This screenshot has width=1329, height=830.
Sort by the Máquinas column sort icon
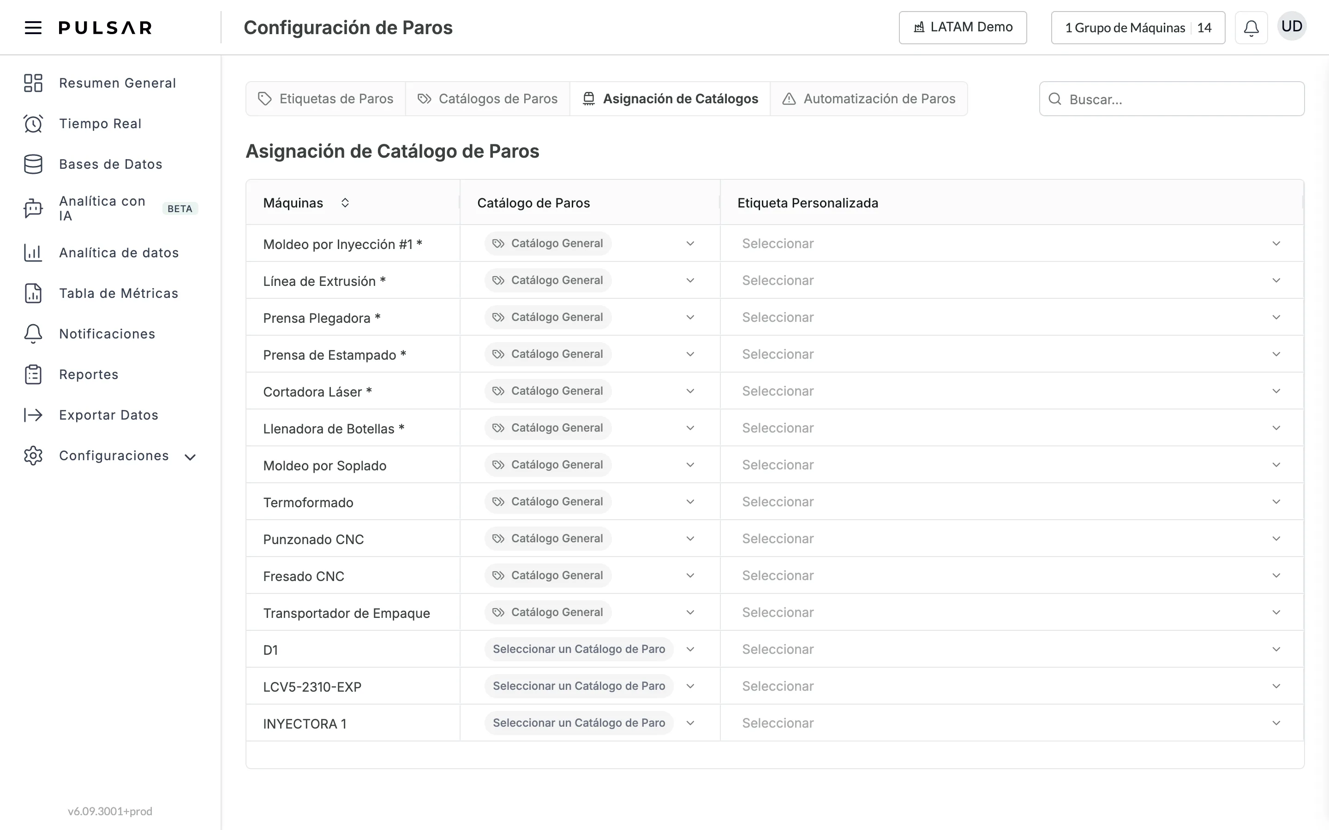click(x=345, y=202)
